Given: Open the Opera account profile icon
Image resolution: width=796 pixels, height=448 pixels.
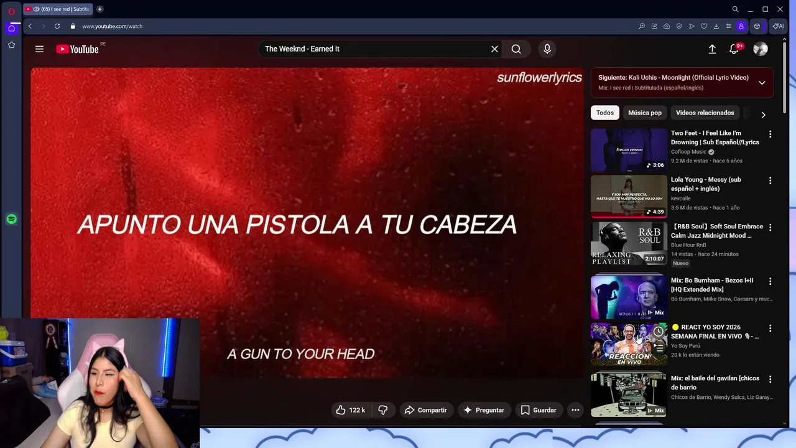Looking at the screenshot, I should point(741,26).
